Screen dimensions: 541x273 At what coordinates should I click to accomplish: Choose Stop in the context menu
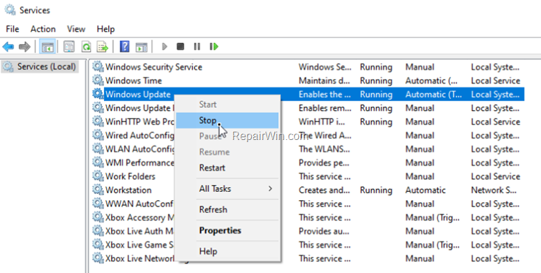click(x=227, y=121)
